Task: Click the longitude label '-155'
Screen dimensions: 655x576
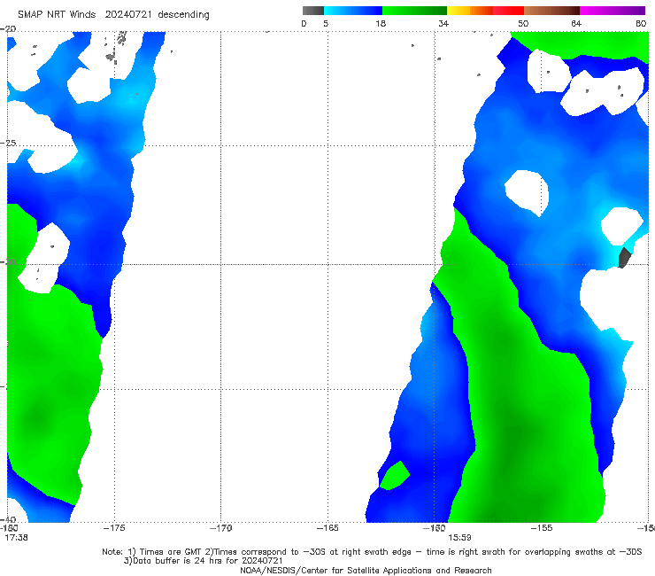Action: coord(542,528)
